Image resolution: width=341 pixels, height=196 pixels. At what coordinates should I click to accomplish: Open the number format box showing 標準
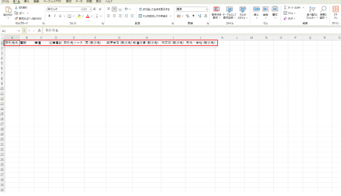[x=191, y=9]
